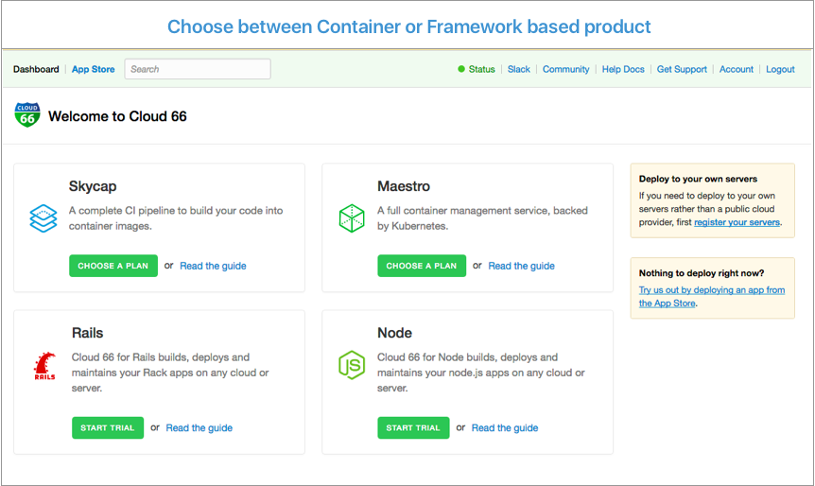Viewport: 815px width, 486px height.
Task: Read the guide for Maestro
Action: point(521,266)
